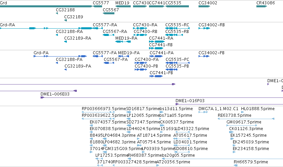Screen dimensions: 283x167
Task: Click the CG7441-PA protein
Action: tap(156, 56)
